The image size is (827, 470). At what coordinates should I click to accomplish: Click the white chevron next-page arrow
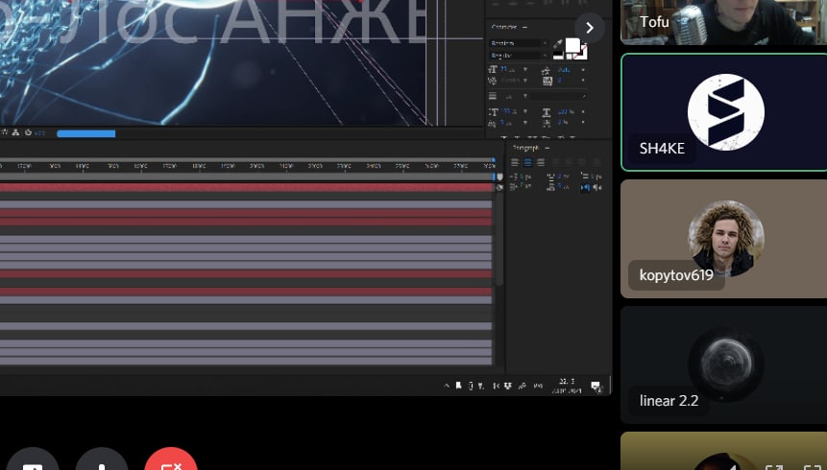589,28
